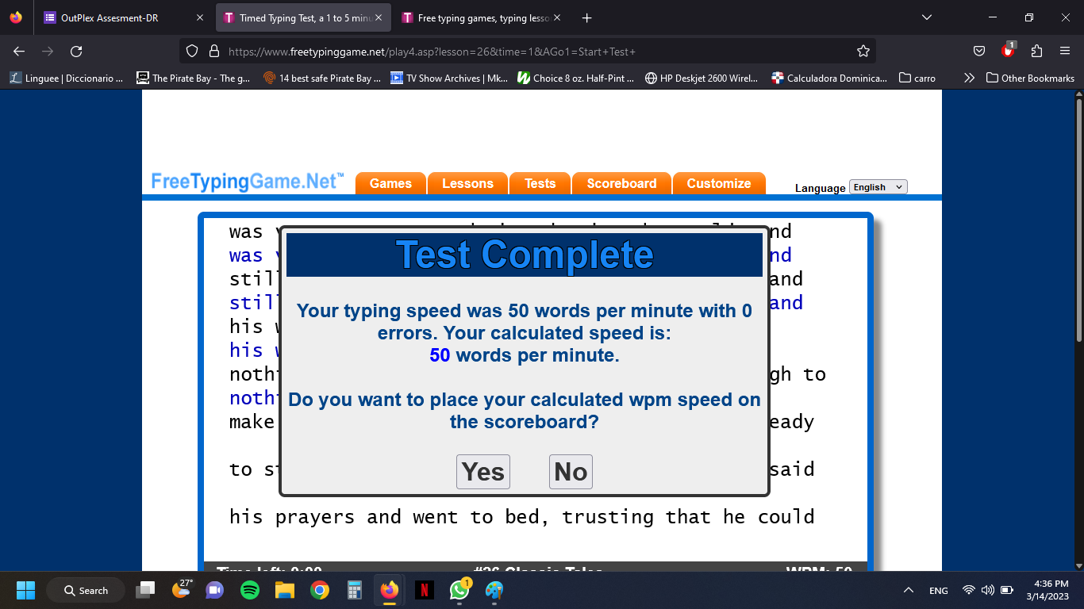
Task: Open Spotify from the taskbar
Action: (250, 590)
